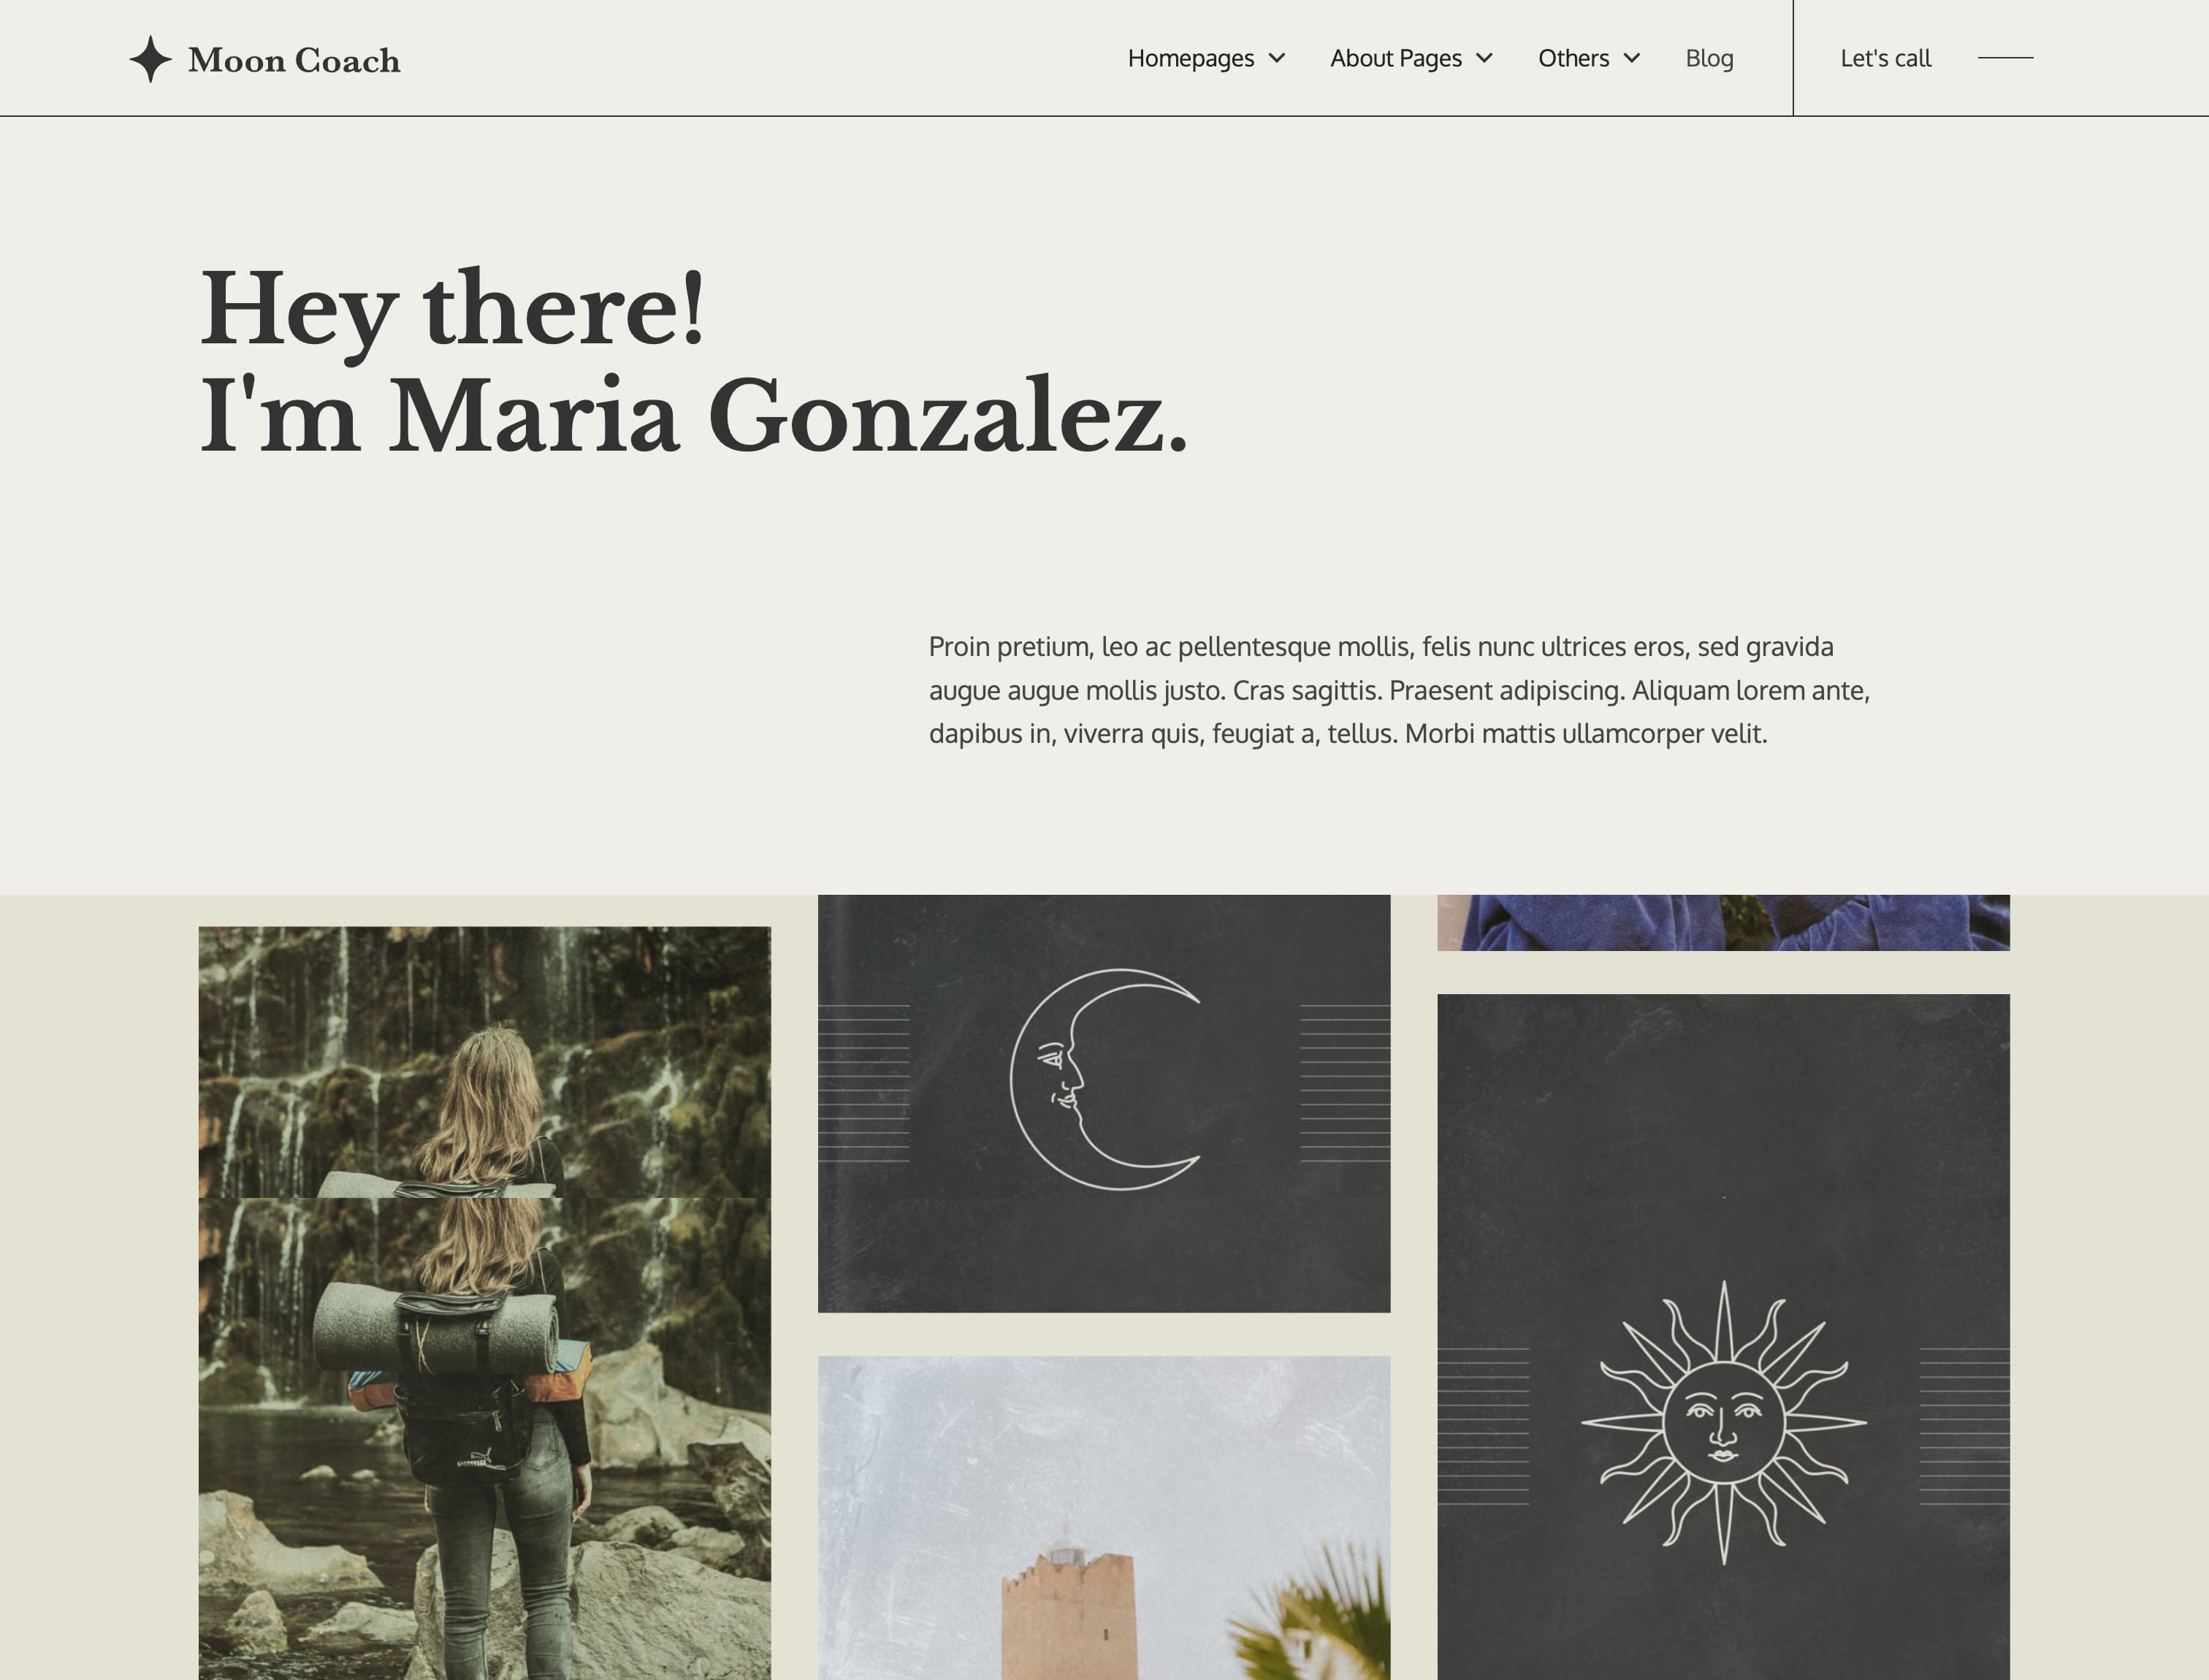Click the line icon beside Let's call

coord(2005,58)
